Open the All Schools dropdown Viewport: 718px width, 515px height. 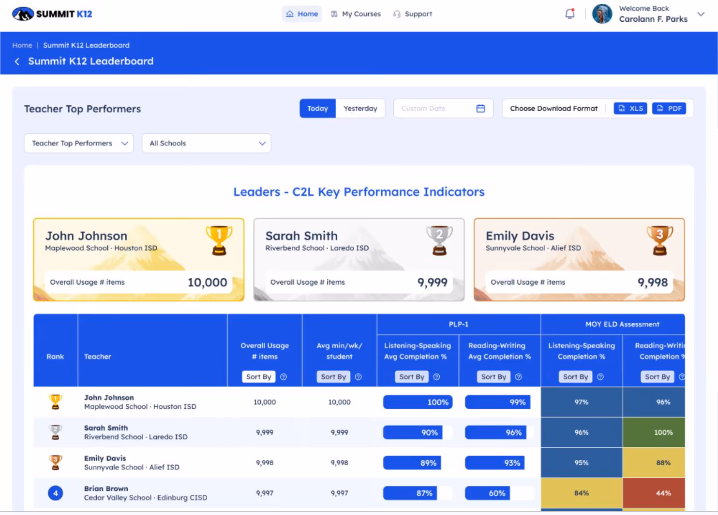tap(207, 143)
